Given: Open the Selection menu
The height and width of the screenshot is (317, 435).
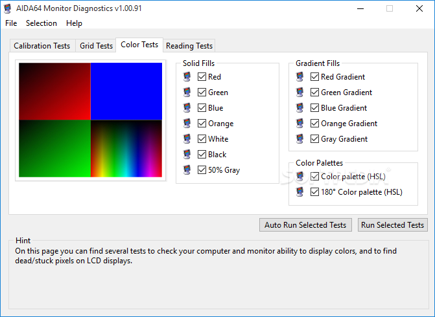Looking at the screenshot, I should click(x=41, y=23).
